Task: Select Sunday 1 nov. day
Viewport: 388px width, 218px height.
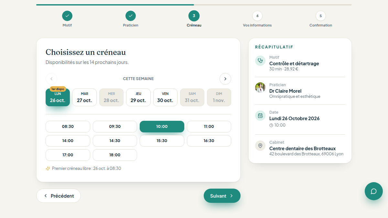Action: [x=219, y=97]
